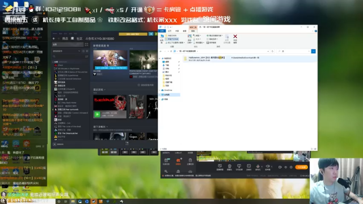363x204 pixels.
Task: Click the Steam add game plus icon
Action: [54, 144]
